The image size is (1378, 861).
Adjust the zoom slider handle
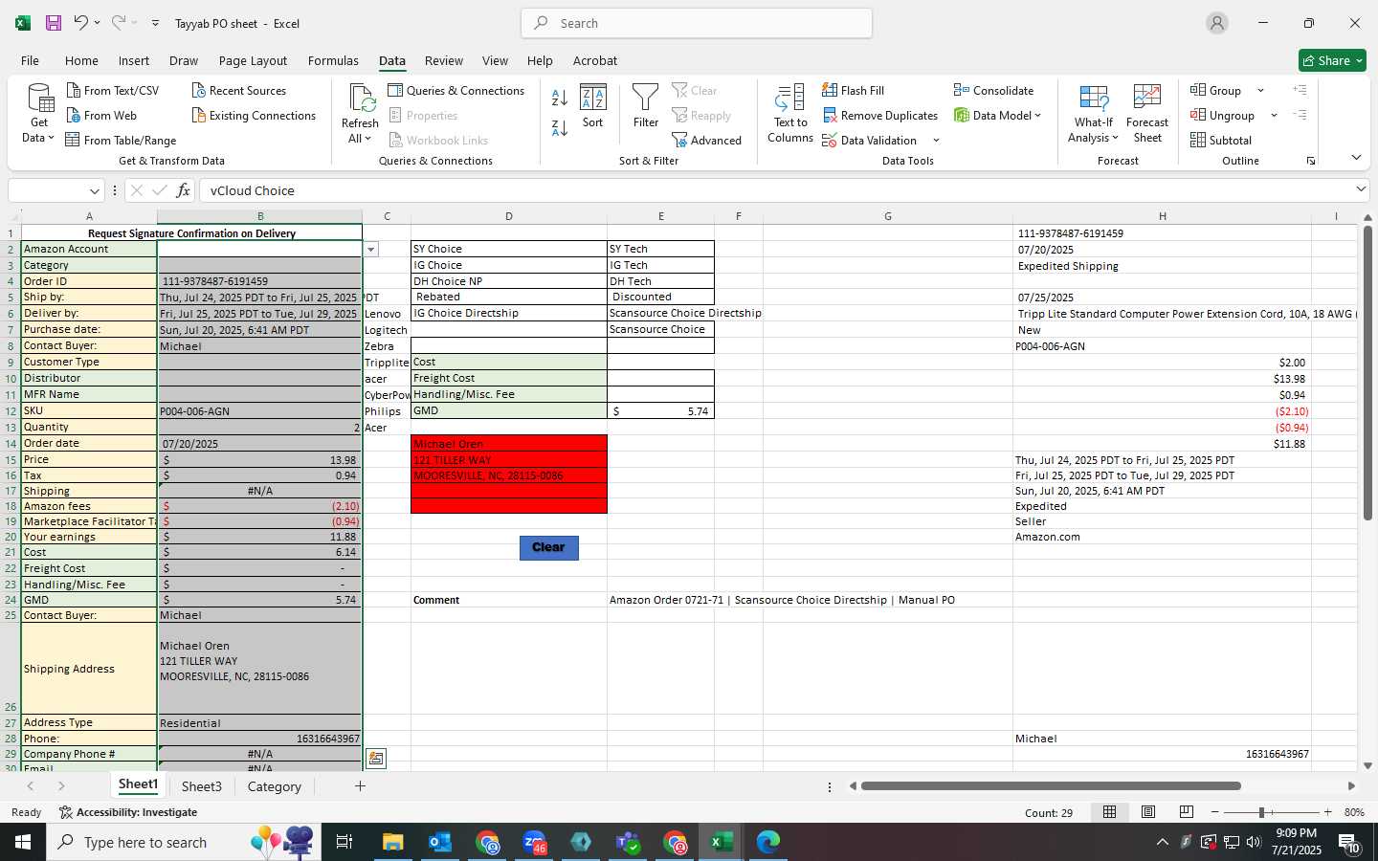point(1262,812)
